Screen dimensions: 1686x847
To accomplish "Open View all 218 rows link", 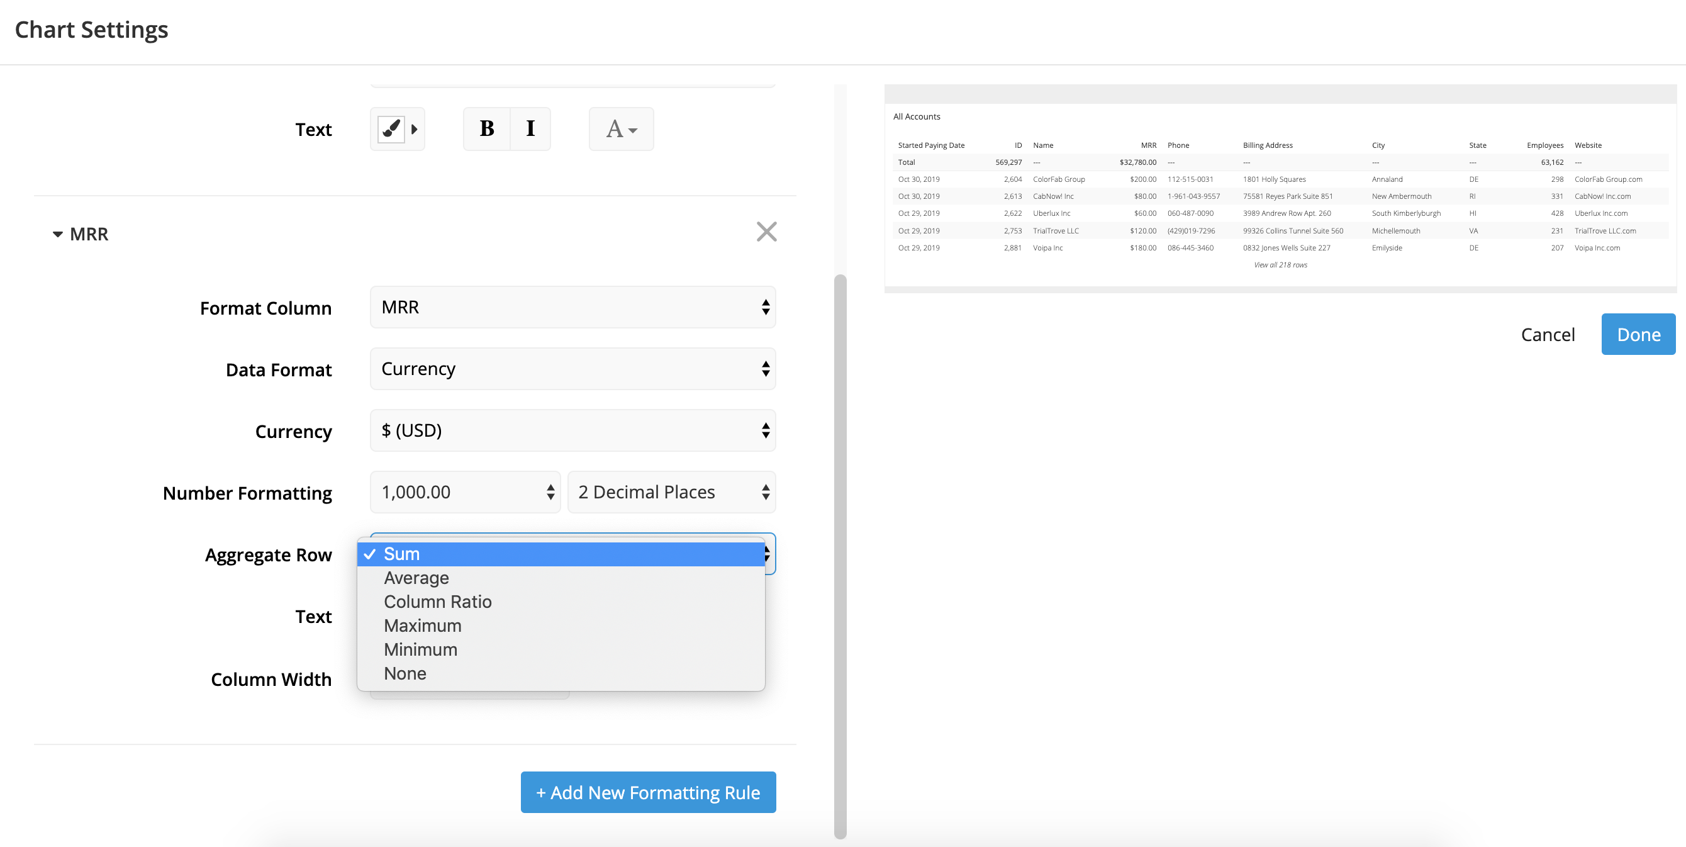I will [x=1280, y=264].
